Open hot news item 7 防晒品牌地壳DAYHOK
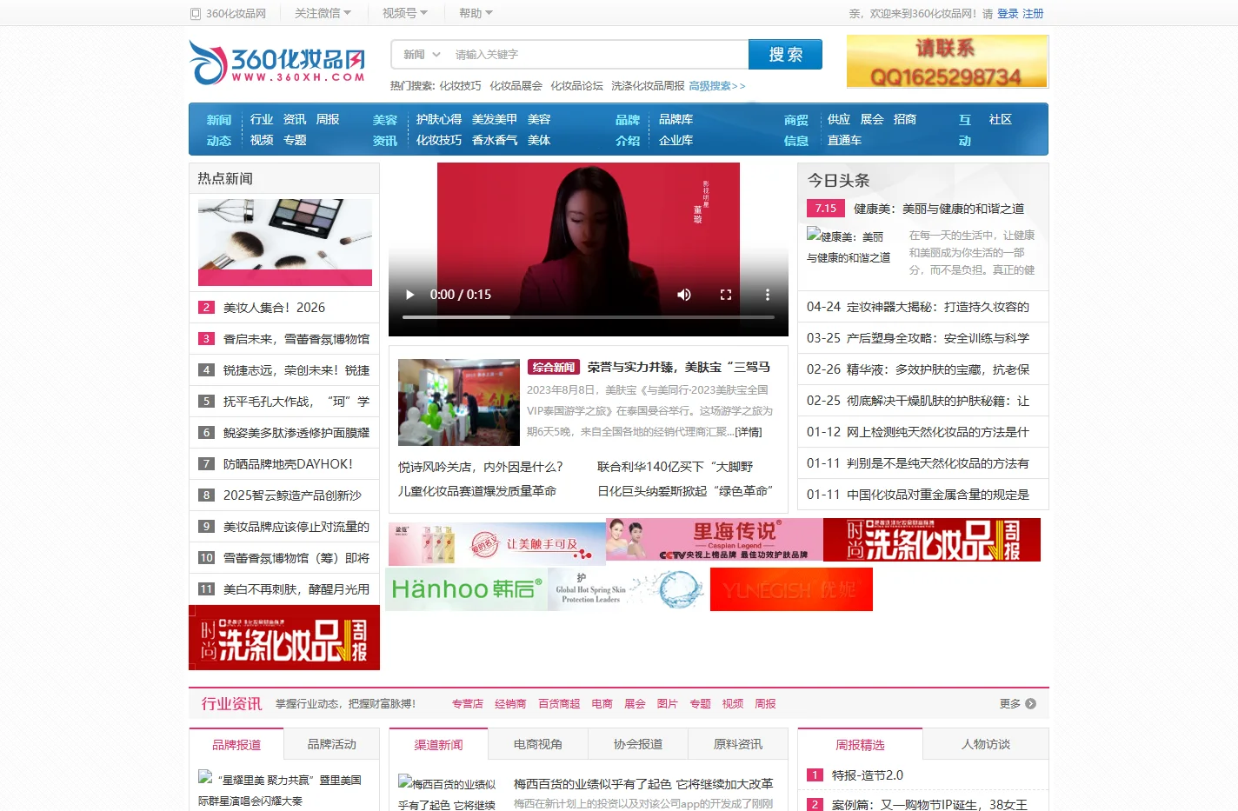1238x811 pixels. [288, 464]
